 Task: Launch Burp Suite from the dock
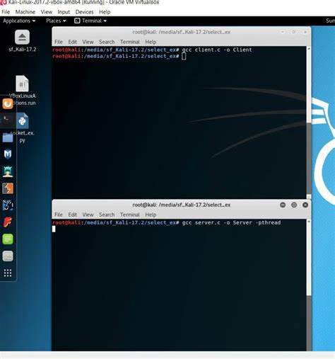(8, 188)
